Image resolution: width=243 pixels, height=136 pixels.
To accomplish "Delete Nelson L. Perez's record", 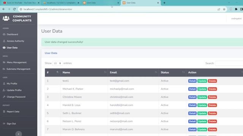I will [212, 121].
